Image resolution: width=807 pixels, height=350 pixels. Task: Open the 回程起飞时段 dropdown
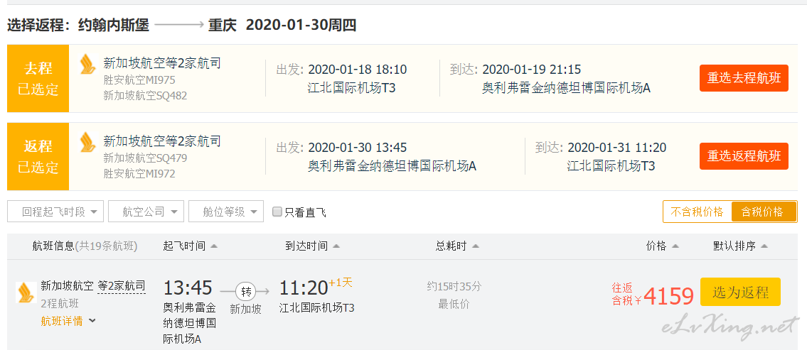tap(55, 212)
